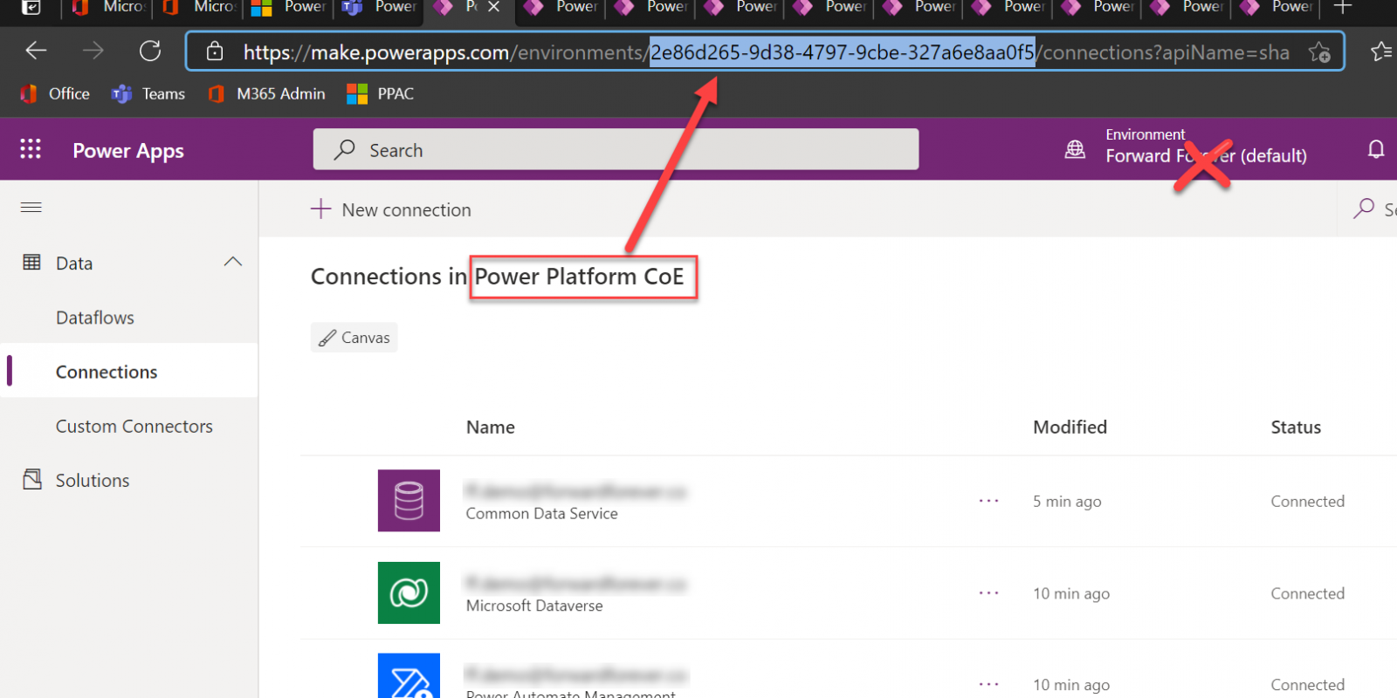Sort by the Status column header
This screenshot has height=698, width=1397.
[1296, 427]
